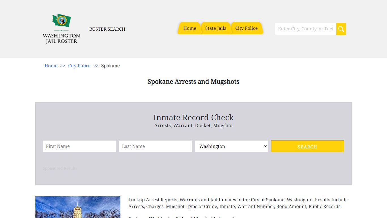Viewport: 387px width, 218px height.
Task: Click the Lookup Arrest Reports paragraph
Action: [x=239, y=203]
